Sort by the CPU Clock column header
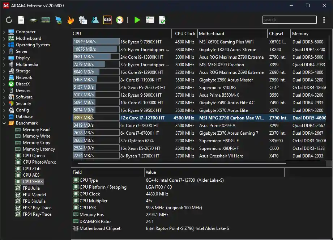Viewport: 333px width, 240px height. [185, 34]
